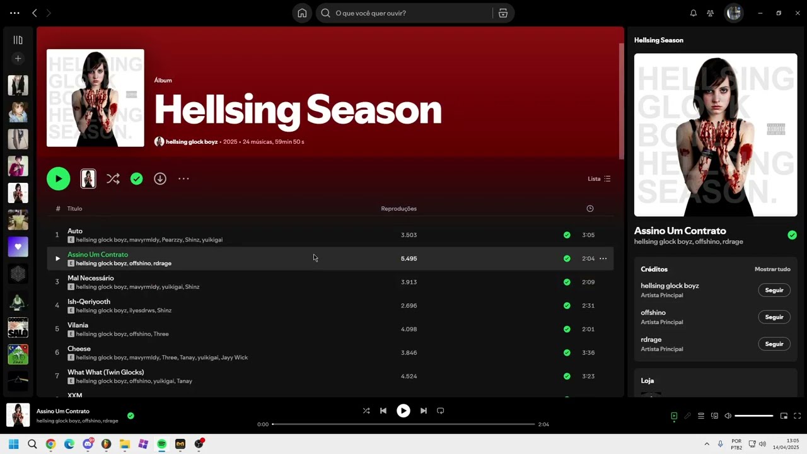Open the Mal Necessário track title

(91, 278)
